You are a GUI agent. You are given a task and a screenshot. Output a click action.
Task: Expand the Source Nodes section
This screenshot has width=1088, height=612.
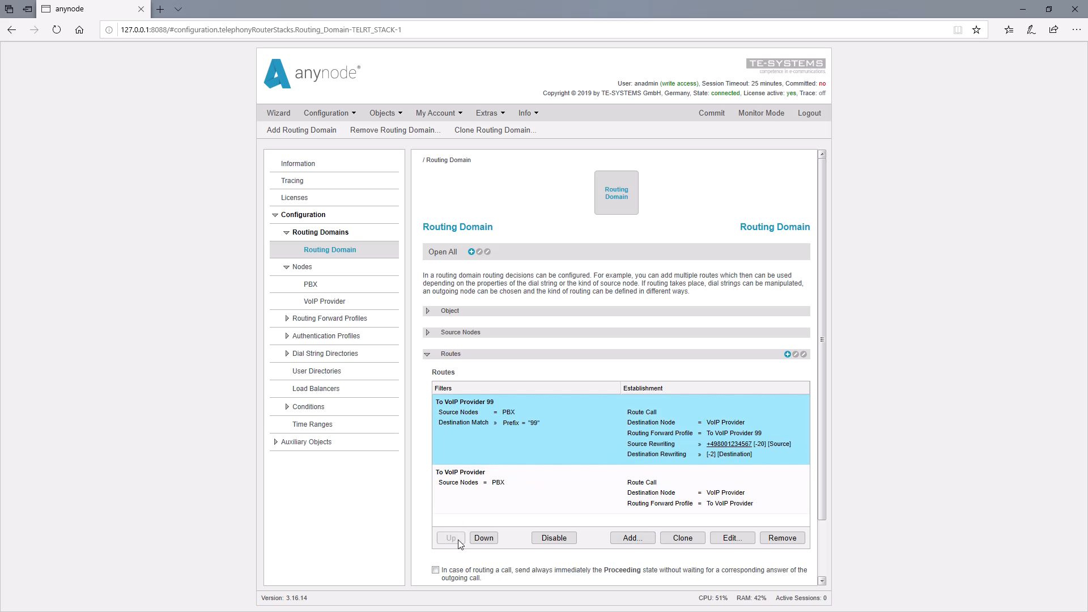(428, 333)
